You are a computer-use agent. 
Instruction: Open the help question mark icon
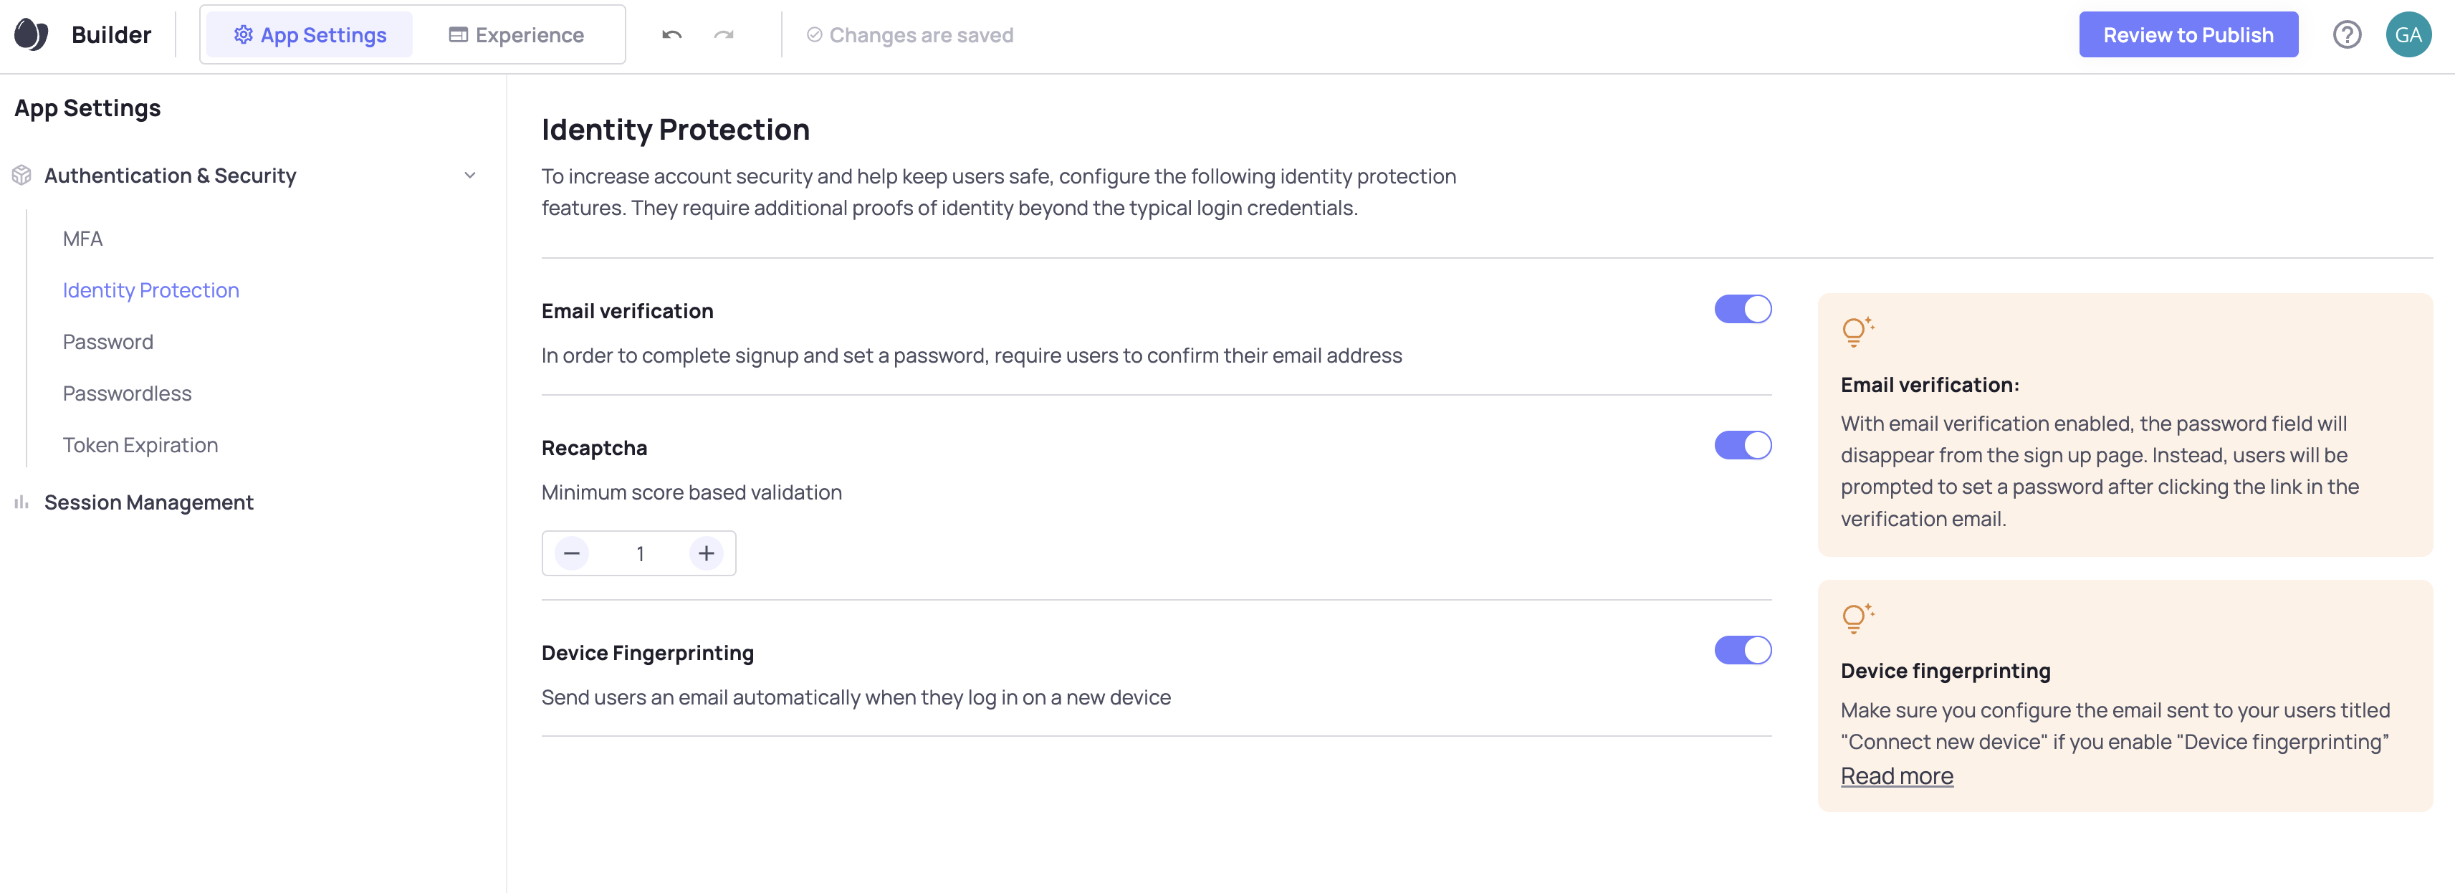[2346, 35]
